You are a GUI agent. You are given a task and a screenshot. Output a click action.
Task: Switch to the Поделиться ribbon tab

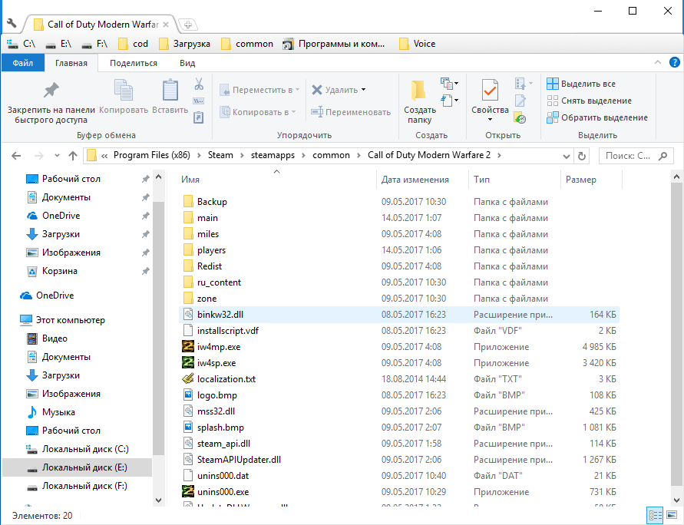pyautogui.click(x=134, y=63)
